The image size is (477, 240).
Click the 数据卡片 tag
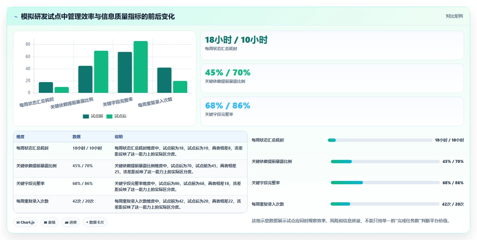click(x=95, y=222)
